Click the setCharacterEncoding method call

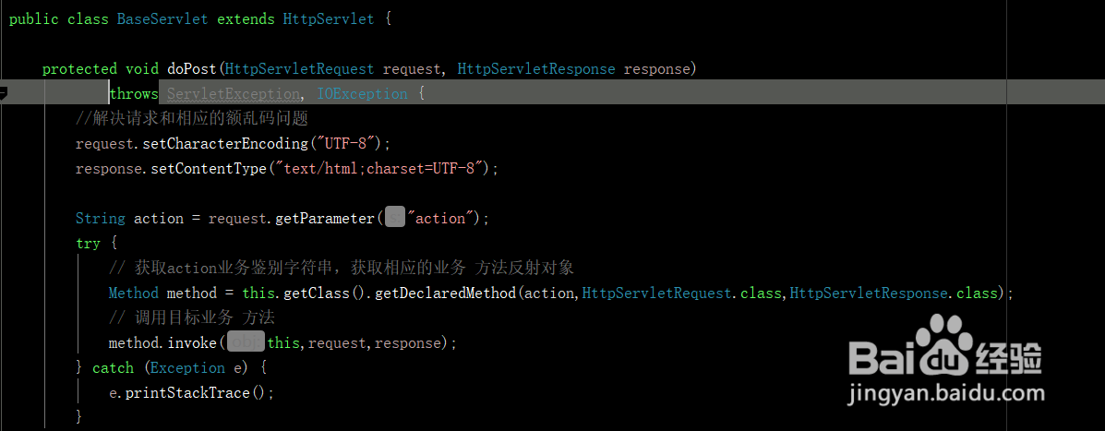(x=225, y=144)
